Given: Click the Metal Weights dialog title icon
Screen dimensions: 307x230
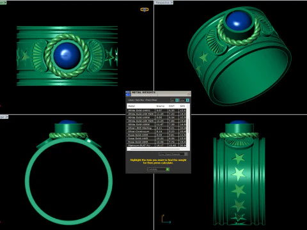Looking at the screenshot, I should (x=128, y=93).
